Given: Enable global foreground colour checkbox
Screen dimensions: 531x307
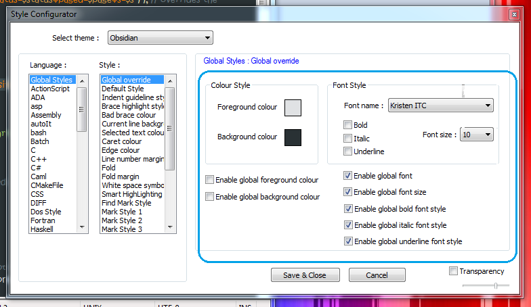Looking at the screenshot, I should tap(210, 180).
